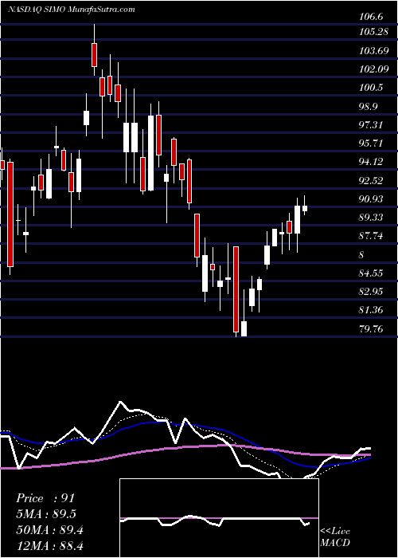The width and height of the screenshot is (398, 558).
Task: Click the 89.33 price axis label
Action: click(372, 218)
